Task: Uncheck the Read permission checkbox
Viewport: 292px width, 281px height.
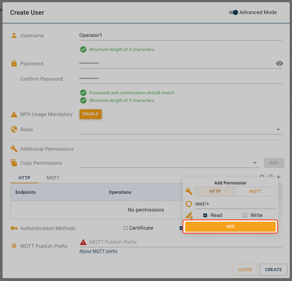Action: click(x=205, y=215)
